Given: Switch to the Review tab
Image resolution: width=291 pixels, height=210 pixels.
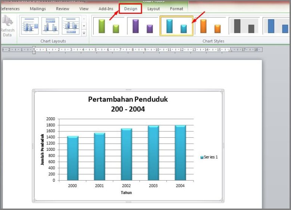Looking at the screenshot, I should (63, 9).
